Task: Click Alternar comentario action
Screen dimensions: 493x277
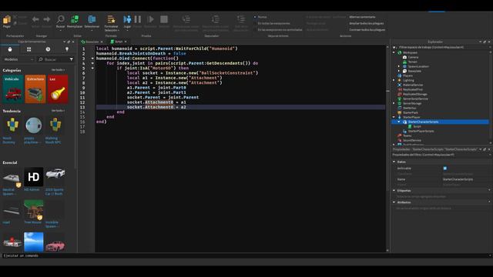Action: pos(362,17)
